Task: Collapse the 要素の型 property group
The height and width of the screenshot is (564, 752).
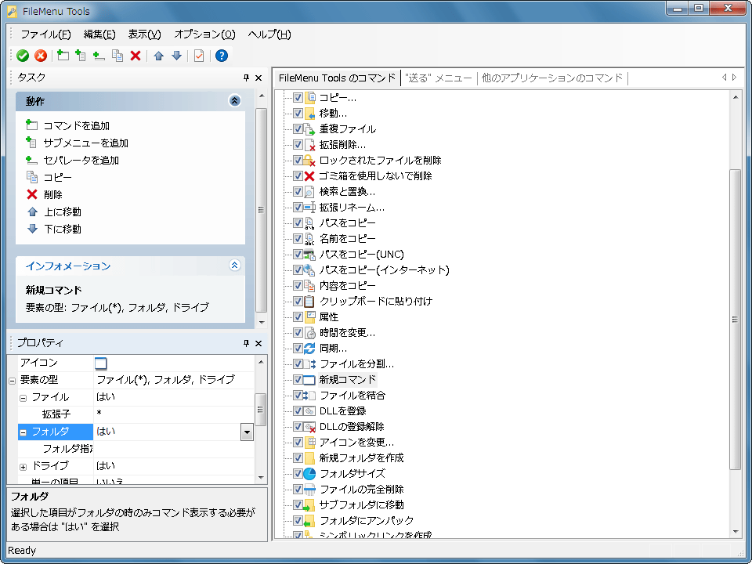Action: tap(12, 381)
